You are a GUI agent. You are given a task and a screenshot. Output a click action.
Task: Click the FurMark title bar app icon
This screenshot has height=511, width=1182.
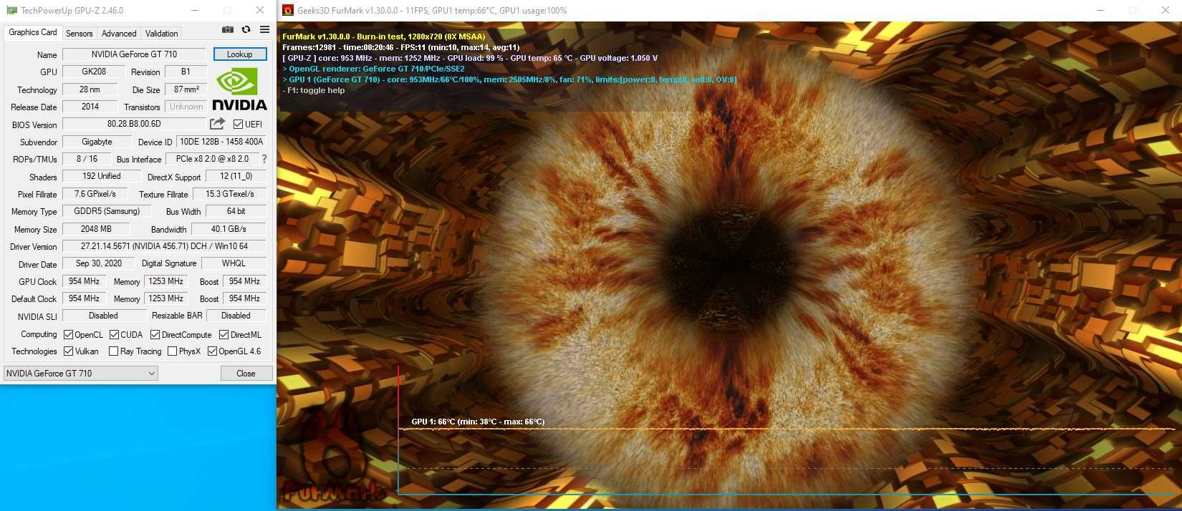(288, 11)
